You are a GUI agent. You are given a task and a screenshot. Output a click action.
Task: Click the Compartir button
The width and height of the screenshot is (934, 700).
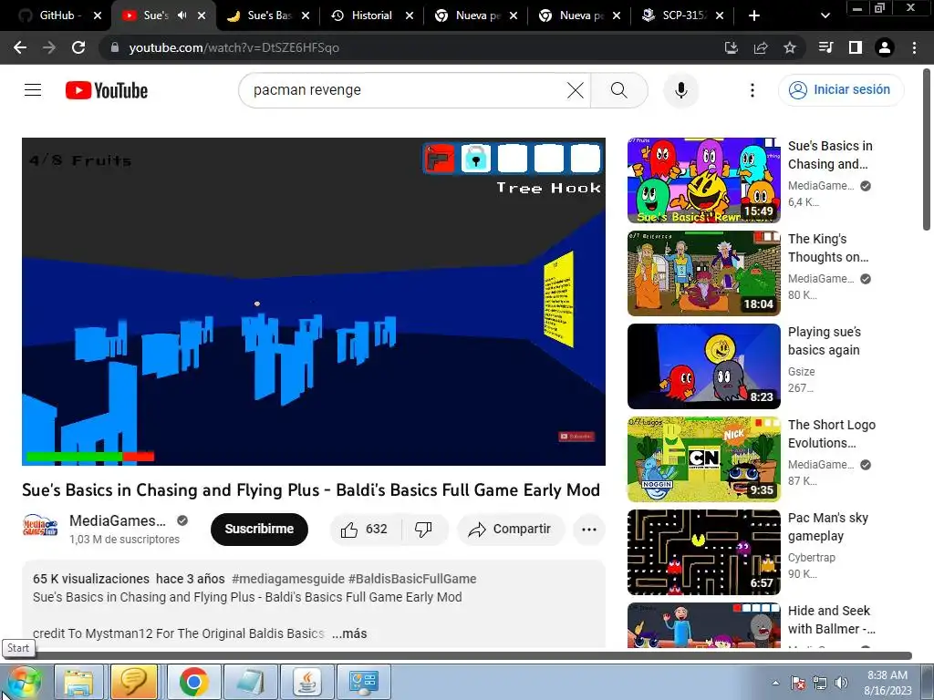pyautogui.click(x=511, y=530)
